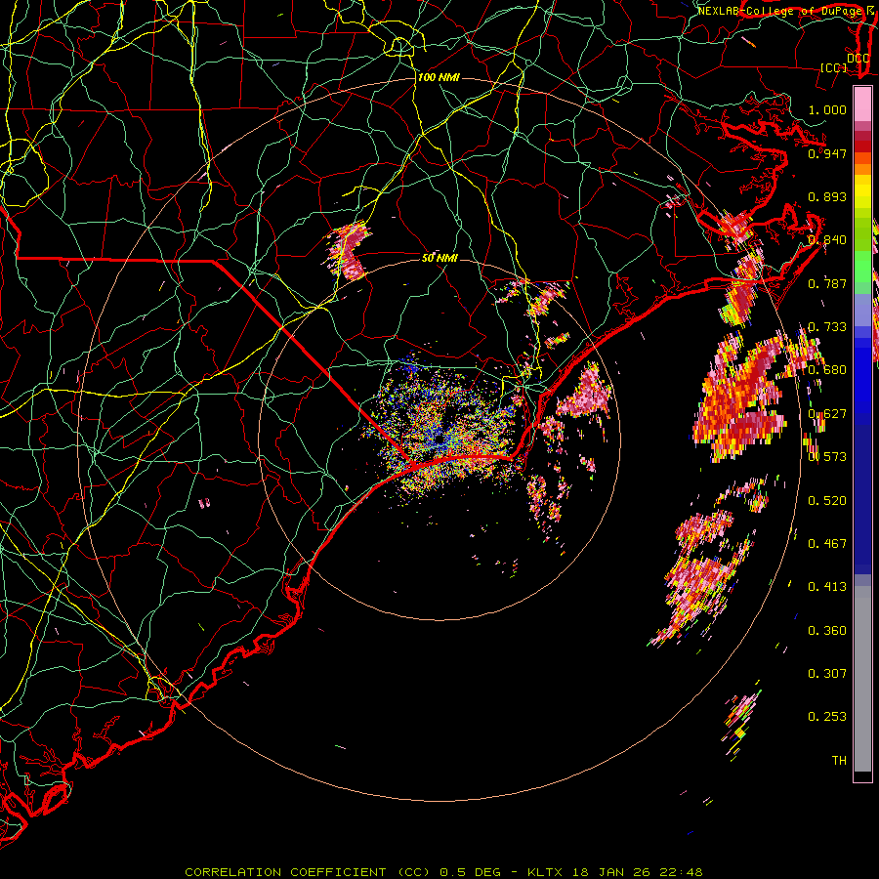The height and width of the screenshot is (879, 879).
Task: Click the 0.413 color scale value
Action: (827, 587)
